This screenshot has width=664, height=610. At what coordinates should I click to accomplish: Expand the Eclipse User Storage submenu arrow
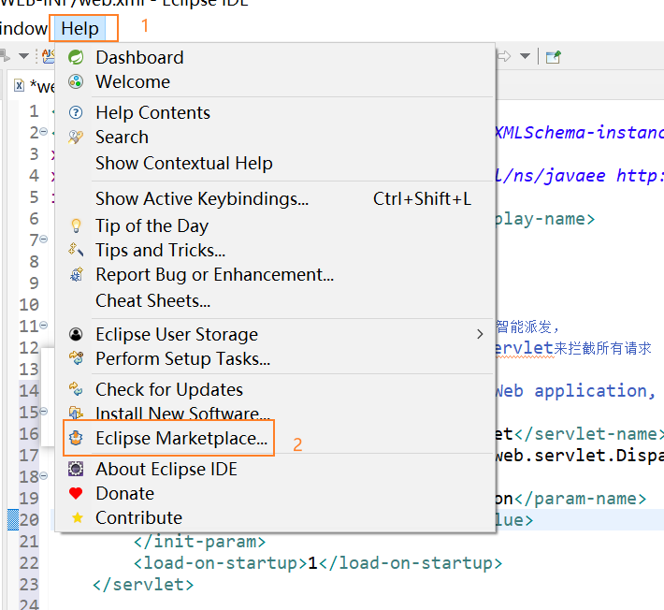click(x=480, y=334)
